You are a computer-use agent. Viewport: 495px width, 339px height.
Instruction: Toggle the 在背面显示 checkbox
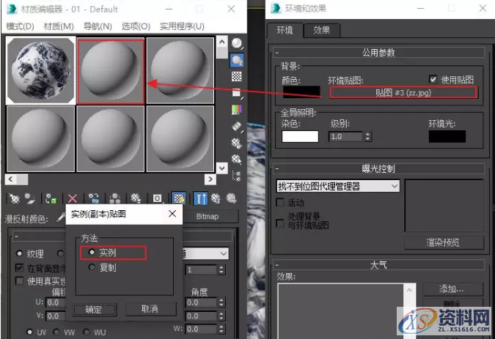click(19, 268)
